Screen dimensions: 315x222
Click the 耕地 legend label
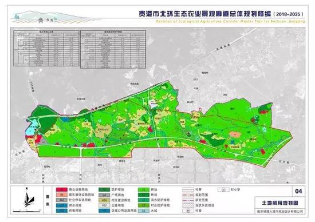(x=154, y=190)
